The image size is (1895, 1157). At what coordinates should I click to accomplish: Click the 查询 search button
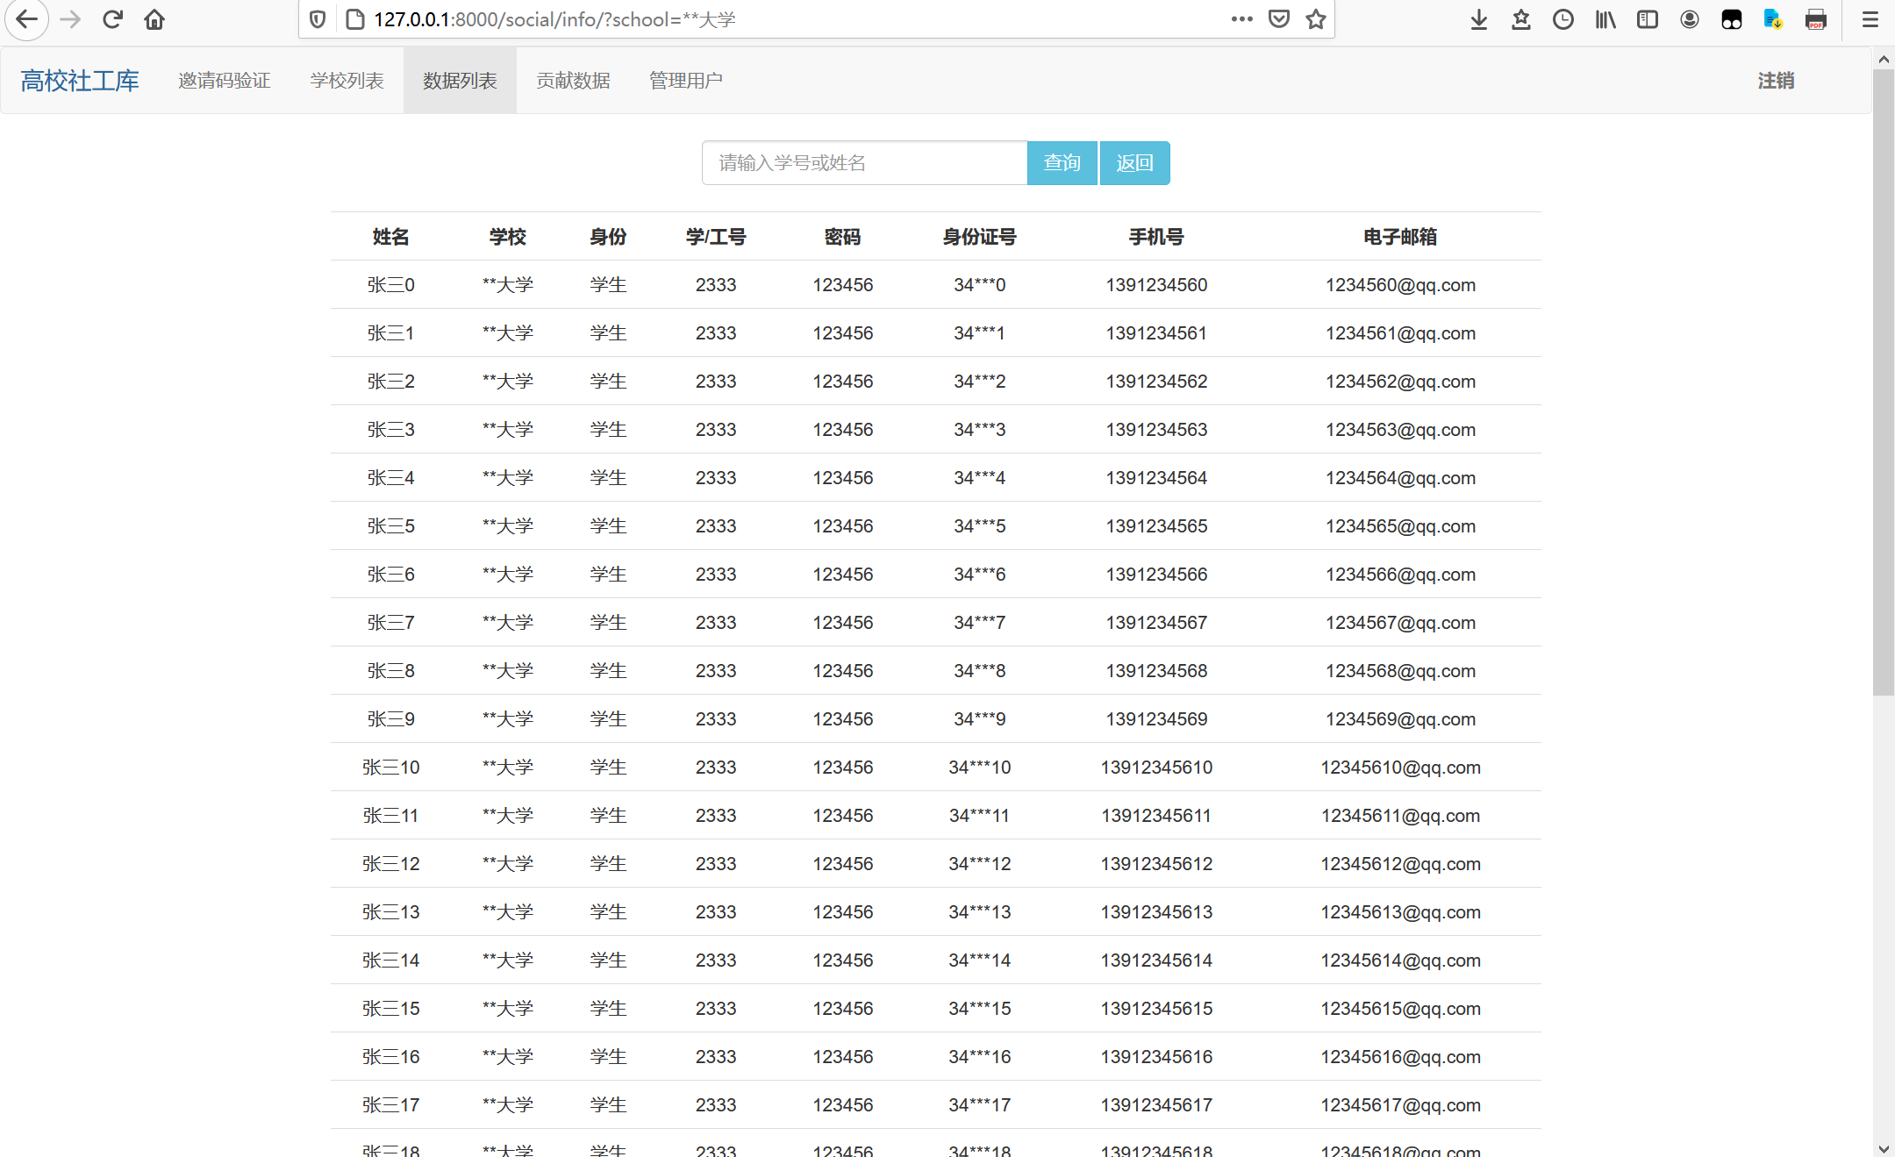point(1062,163)
